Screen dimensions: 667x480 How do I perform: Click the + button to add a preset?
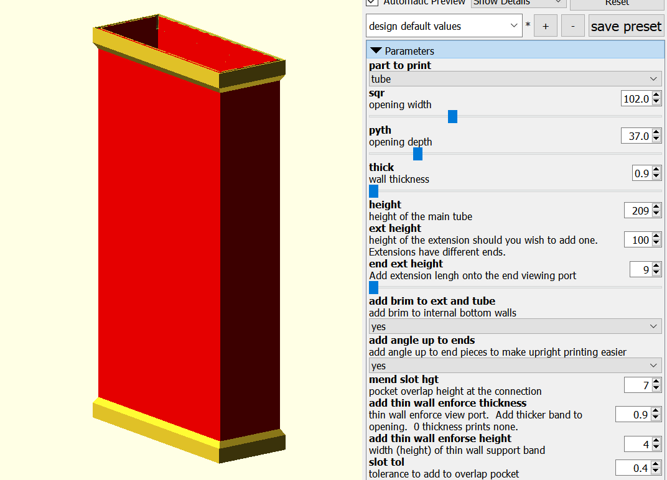tap(546, 25)
